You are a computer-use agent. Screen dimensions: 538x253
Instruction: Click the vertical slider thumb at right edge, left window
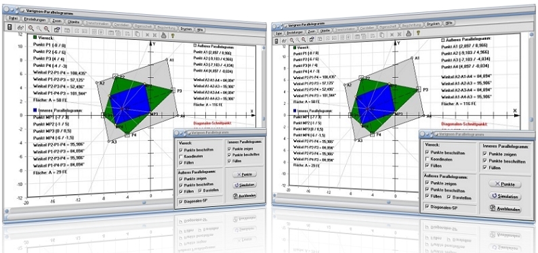(264, 118)
